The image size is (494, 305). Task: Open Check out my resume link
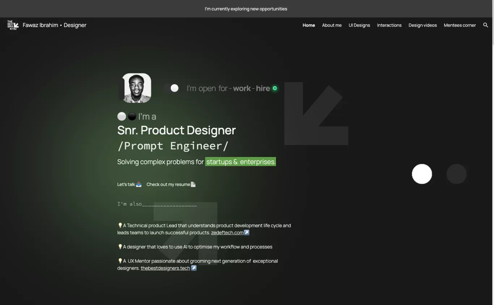[x=168, y=184]
